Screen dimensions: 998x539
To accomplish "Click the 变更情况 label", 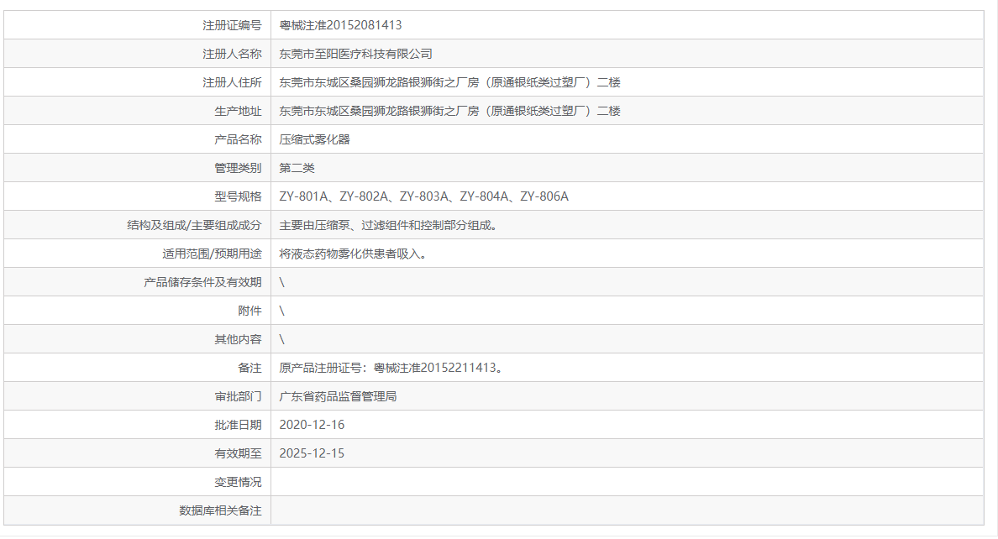I will coord(238,482).
